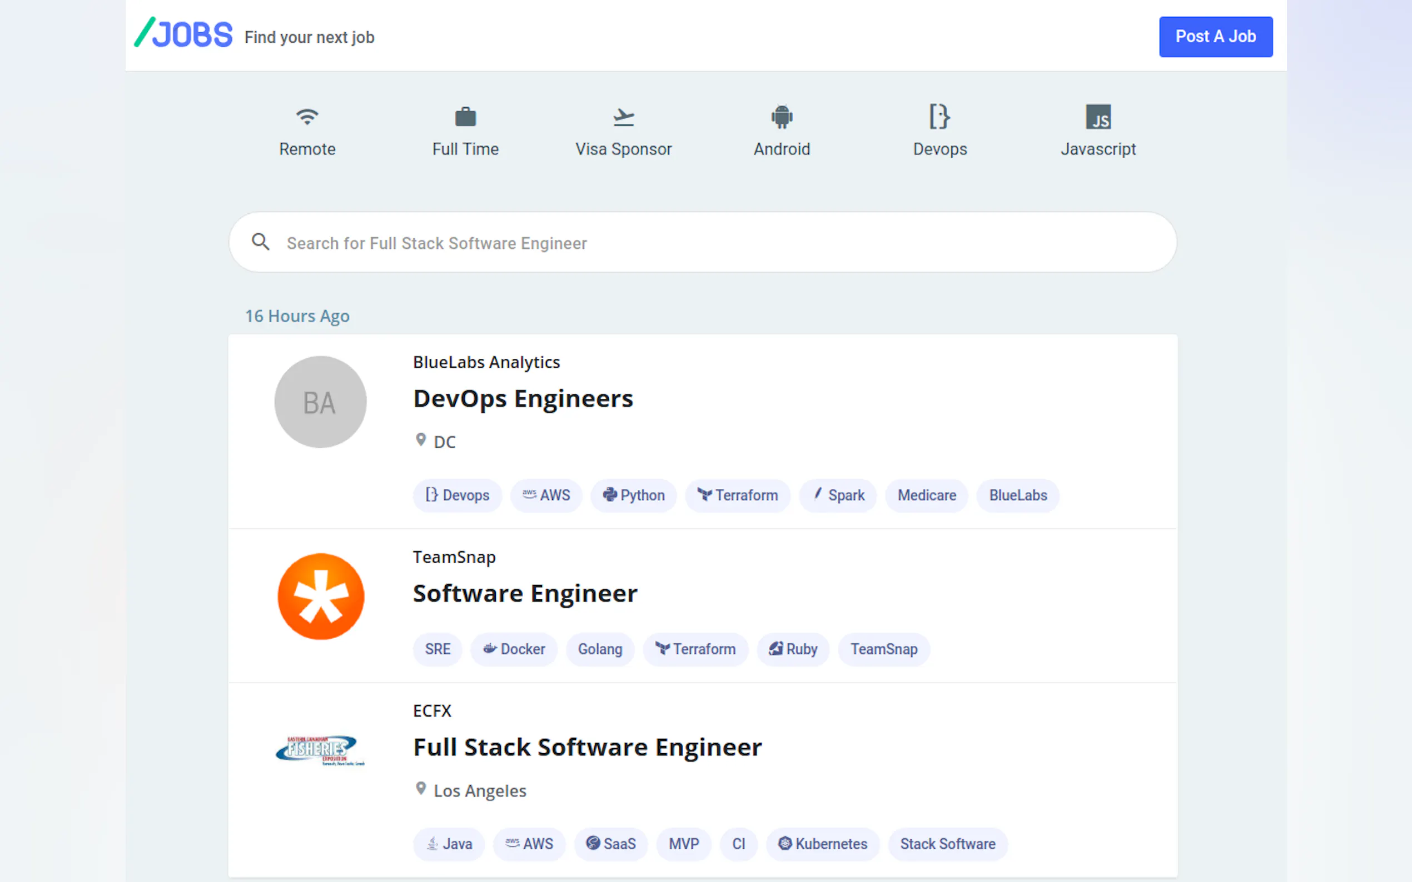This screenshot has width=1412, height=882.
Task: Click the Terraform tag on DevOps Engineers
Action: point(737,495)
